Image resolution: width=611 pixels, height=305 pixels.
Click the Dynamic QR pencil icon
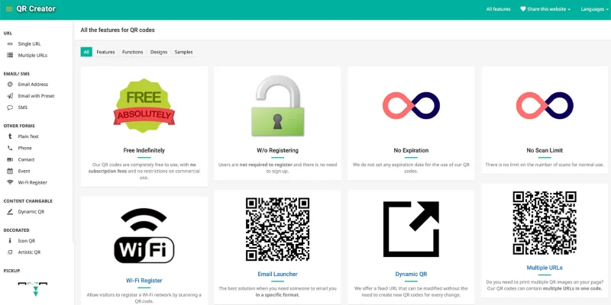tap(10, 212)
